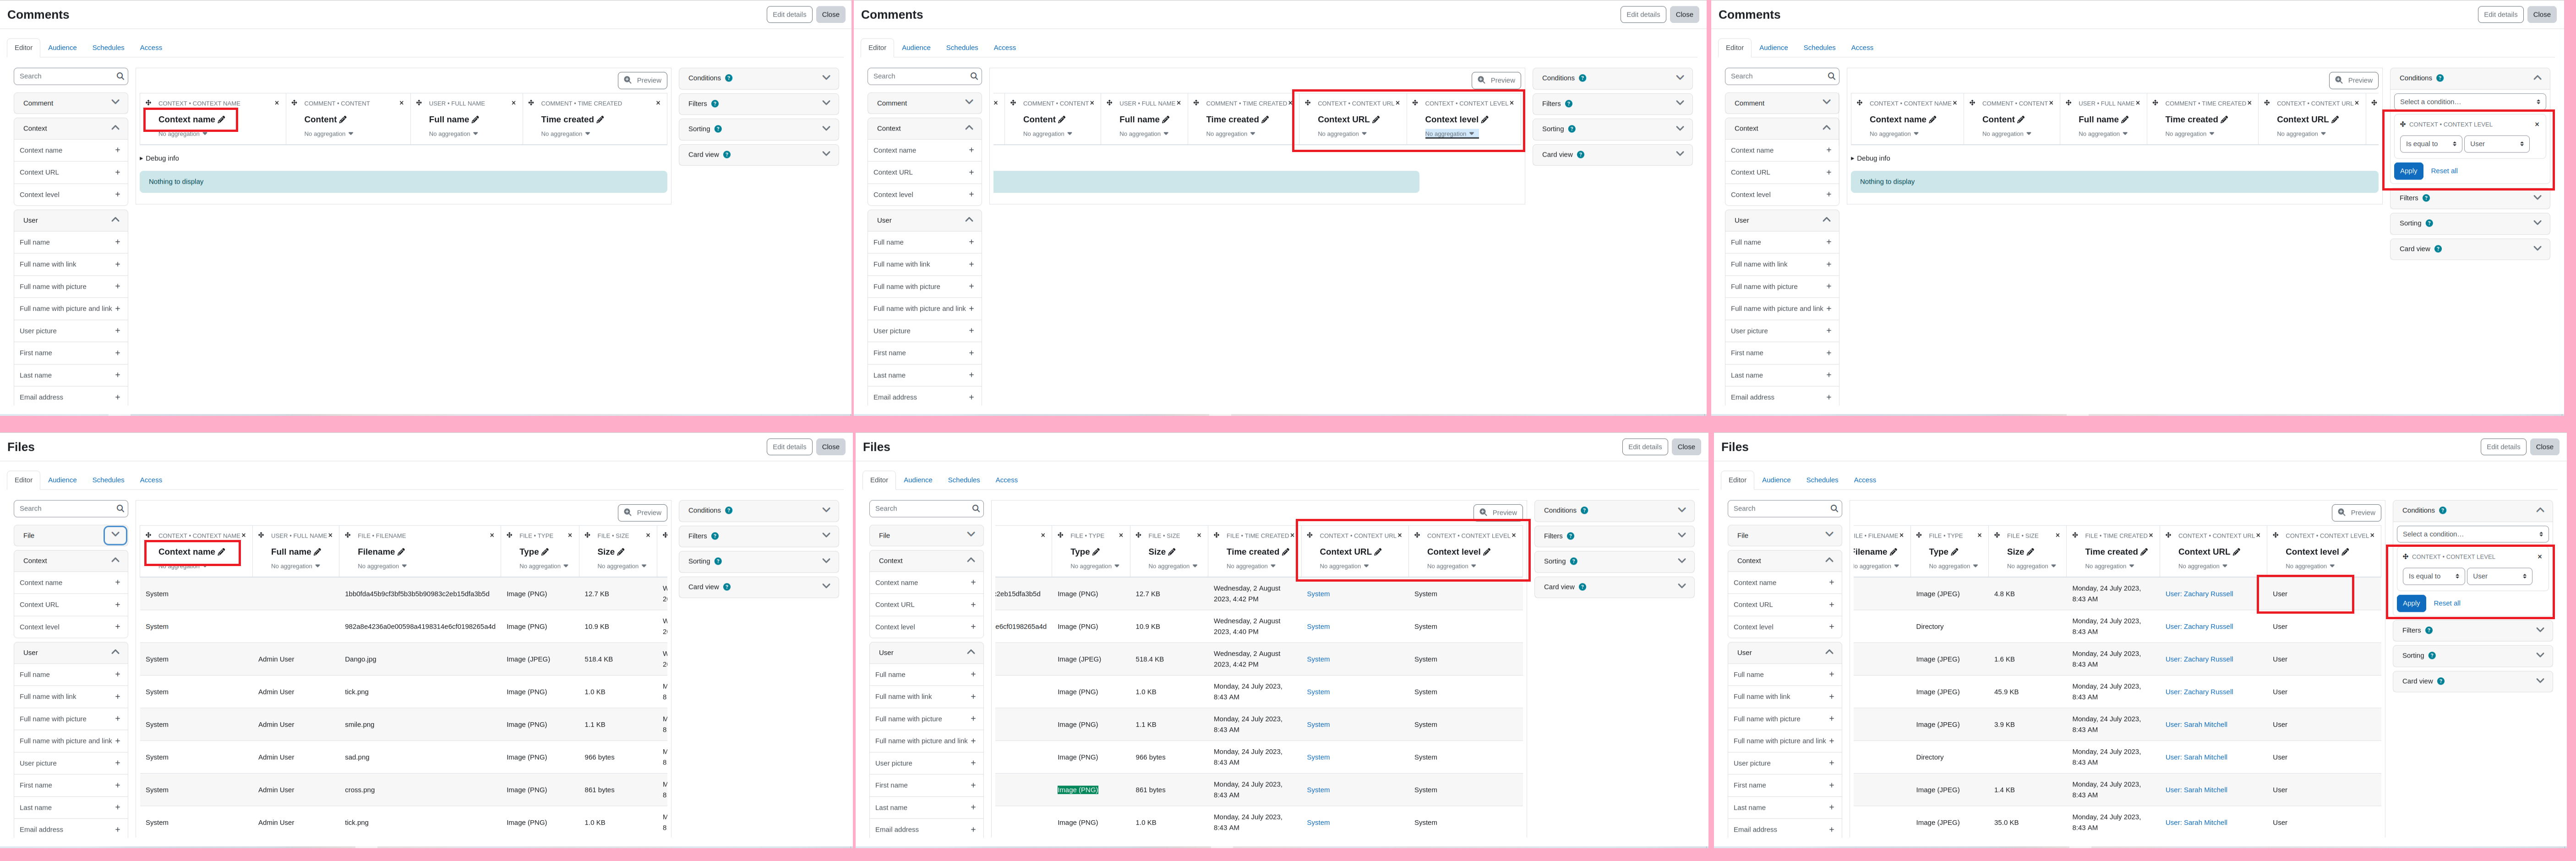The width and height of the screenshot is (2576, 861).
Task: Click Apply in top-right Comments conditions
Action: (2408, 171)
